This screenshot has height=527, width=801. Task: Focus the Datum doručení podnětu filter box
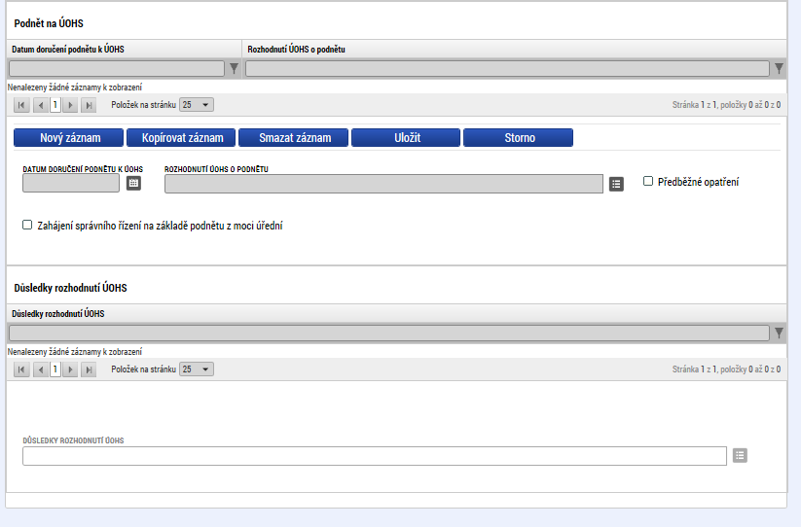pos(117,68)
